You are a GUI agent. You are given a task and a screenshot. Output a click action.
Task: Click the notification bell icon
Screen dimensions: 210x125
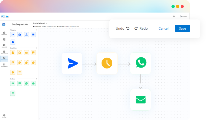(174, 16)
